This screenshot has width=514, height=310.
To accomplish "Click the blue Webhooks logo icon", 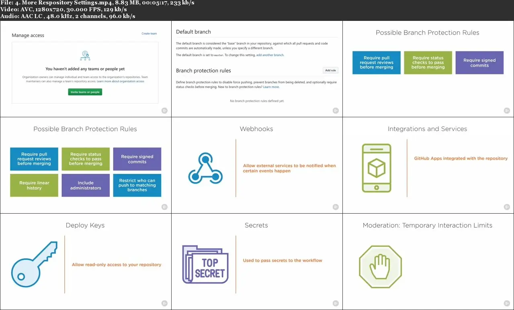I will (x=205, y=168).
